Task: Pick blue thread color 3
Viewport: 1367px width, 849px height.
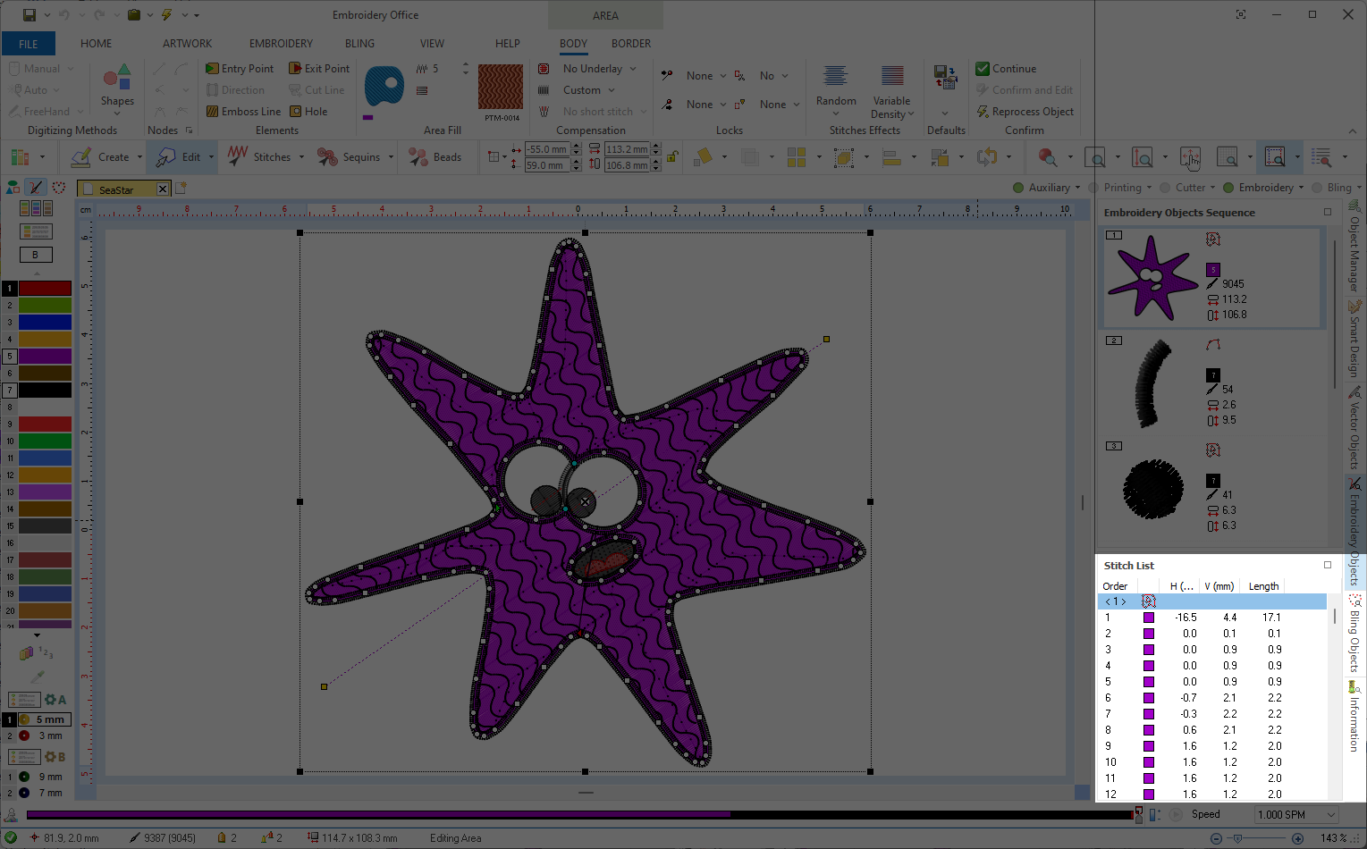Action: (x=45, y=323)
